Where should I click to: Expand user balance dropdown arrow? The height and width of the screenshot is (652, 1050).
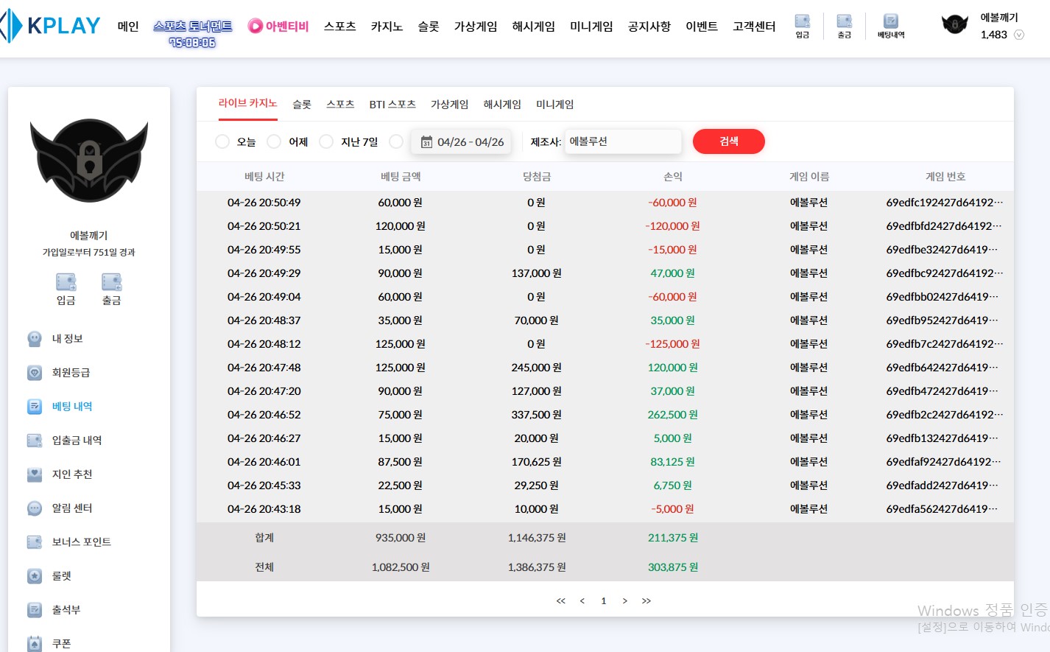pos(1019,35)
